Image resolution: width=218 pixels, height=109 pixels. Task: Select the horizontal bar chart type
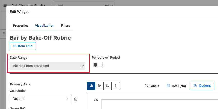coord(99,86)
